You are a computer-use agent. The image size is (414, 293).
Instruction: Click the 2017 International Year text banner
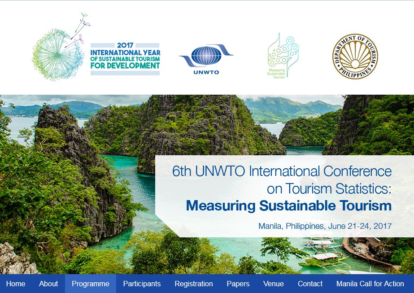click(125, 59)
